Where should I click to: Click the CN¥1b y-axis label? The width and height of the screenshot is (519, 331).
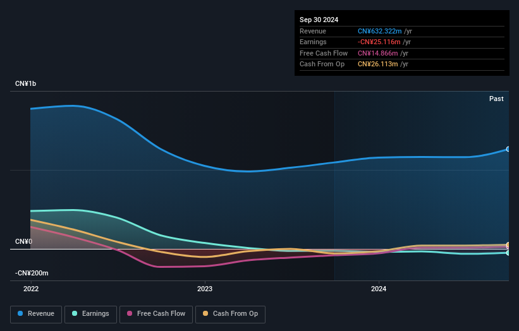(25, 83)
